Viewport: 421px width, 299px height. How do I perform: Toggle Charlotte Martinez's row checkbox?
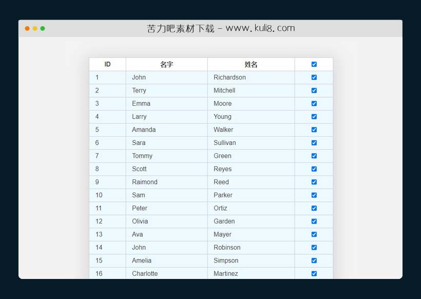313,273
